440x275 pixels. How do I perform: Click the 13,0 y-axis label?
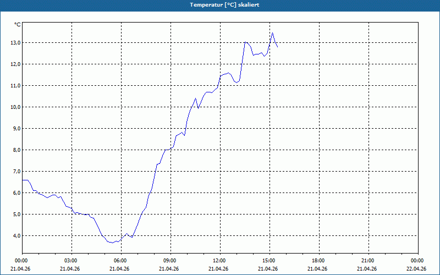tap(16, 43)
